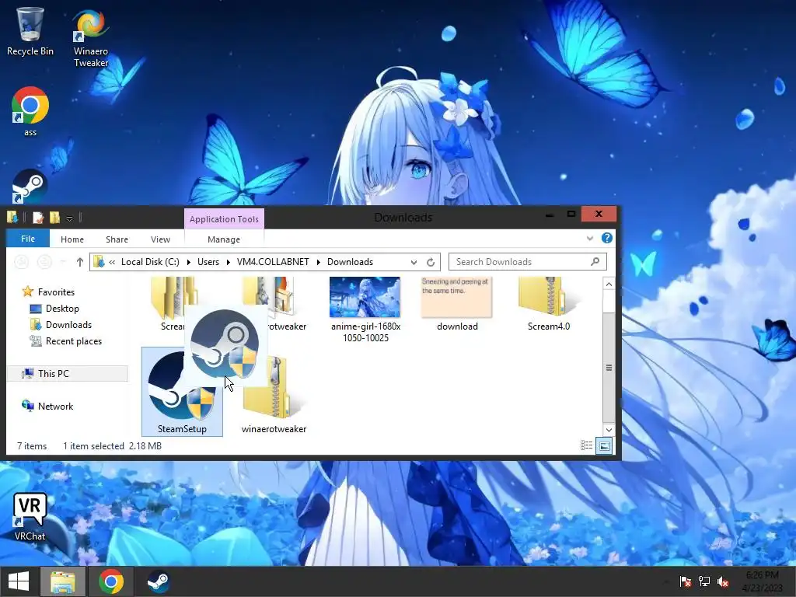
Task: Click the taskbar clock showing date and time
Action: pos(763,581)
